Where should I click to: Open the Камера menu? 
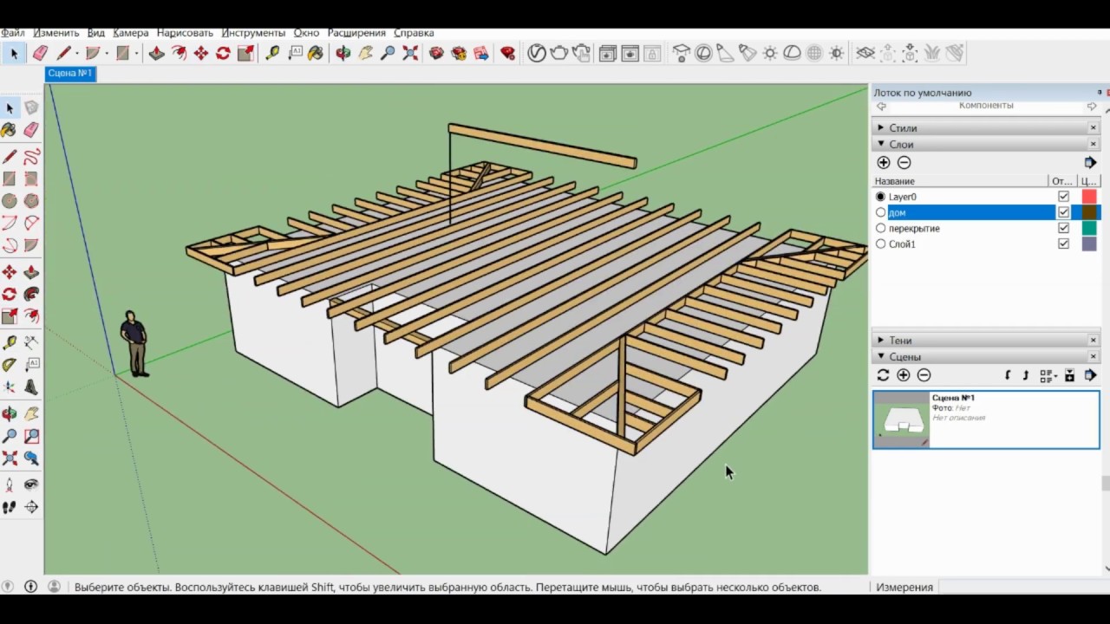[130, 33]
